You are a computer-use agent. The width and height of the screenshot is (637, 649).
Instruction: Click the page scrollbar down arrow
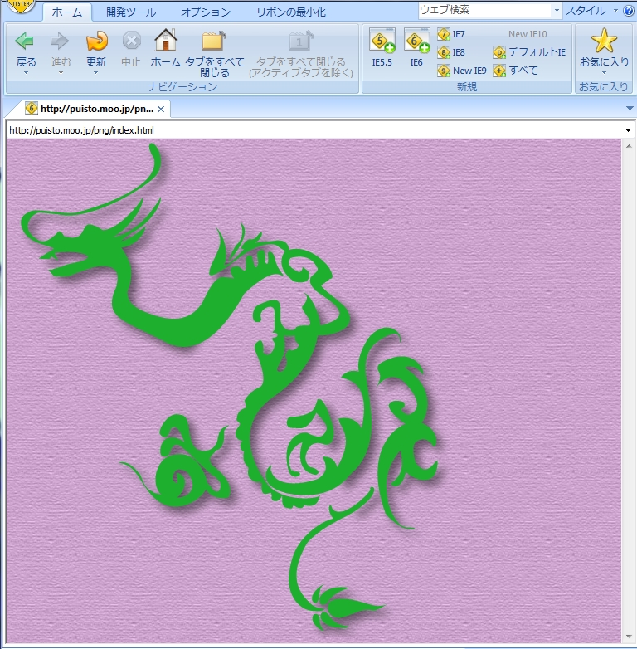click(629, 637)
